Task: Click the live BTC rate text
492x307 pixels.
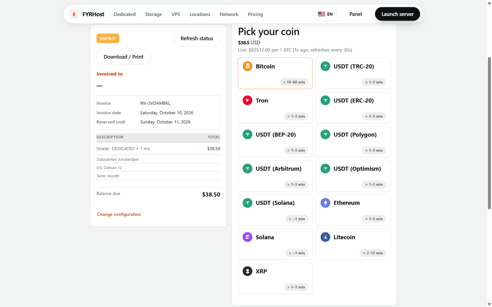Action: (x=295, y=50)
